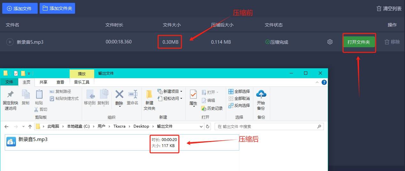Open the quick access toolbar customize arrow
Screen dimensions: 405x171
coord(29,74)
